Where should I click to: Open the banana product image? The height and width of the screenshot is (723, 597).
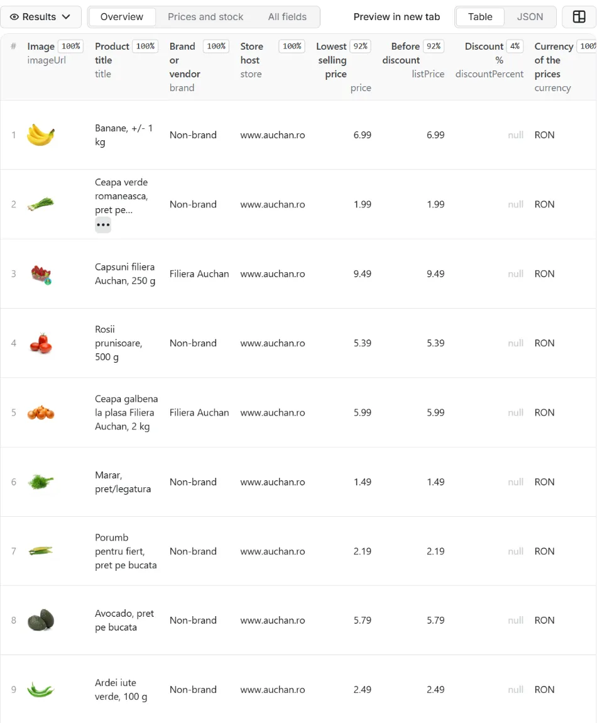tap(41, 135)
